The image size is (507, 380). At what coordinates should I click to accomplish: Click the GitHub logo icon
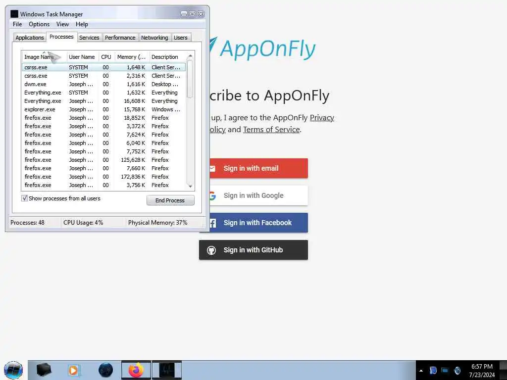point(211,250)
